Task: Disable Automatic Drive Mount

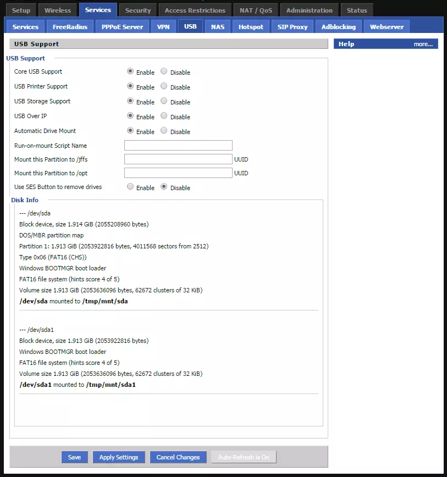Action: click(163, 131)
